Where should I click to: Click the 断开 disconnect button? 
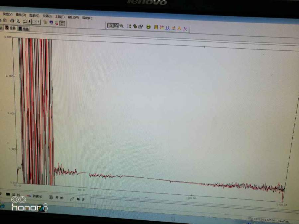tap(77, 199)
